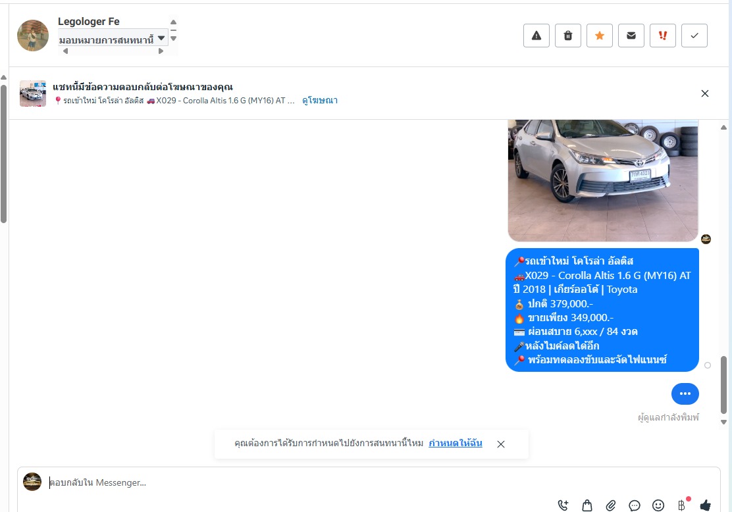Click the chat scrollbar up arrow

tap(723, 128)
